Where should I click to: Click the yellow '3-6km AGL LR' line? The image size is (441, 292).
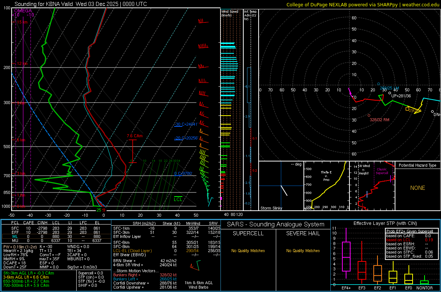(x=26, y=277)
